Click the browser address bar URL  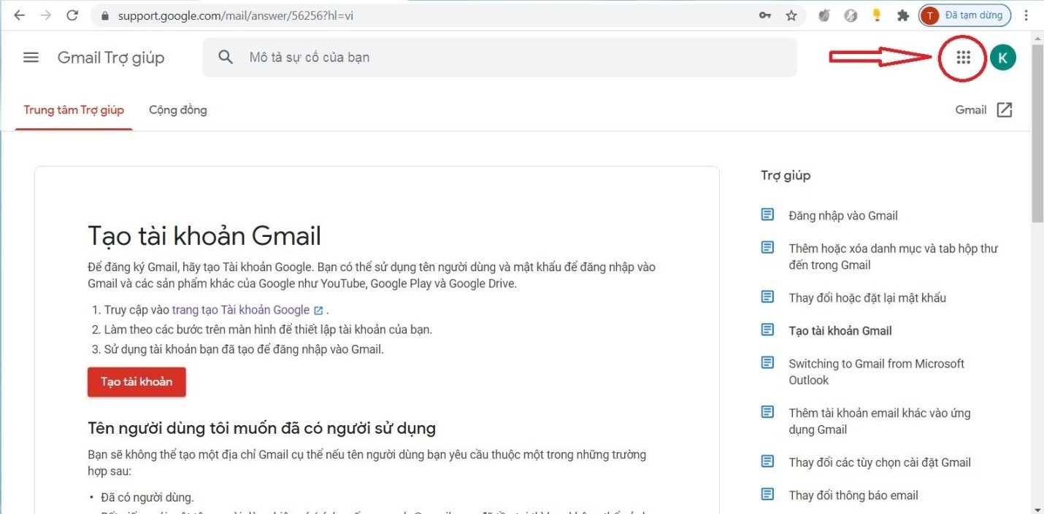[236, 16]
